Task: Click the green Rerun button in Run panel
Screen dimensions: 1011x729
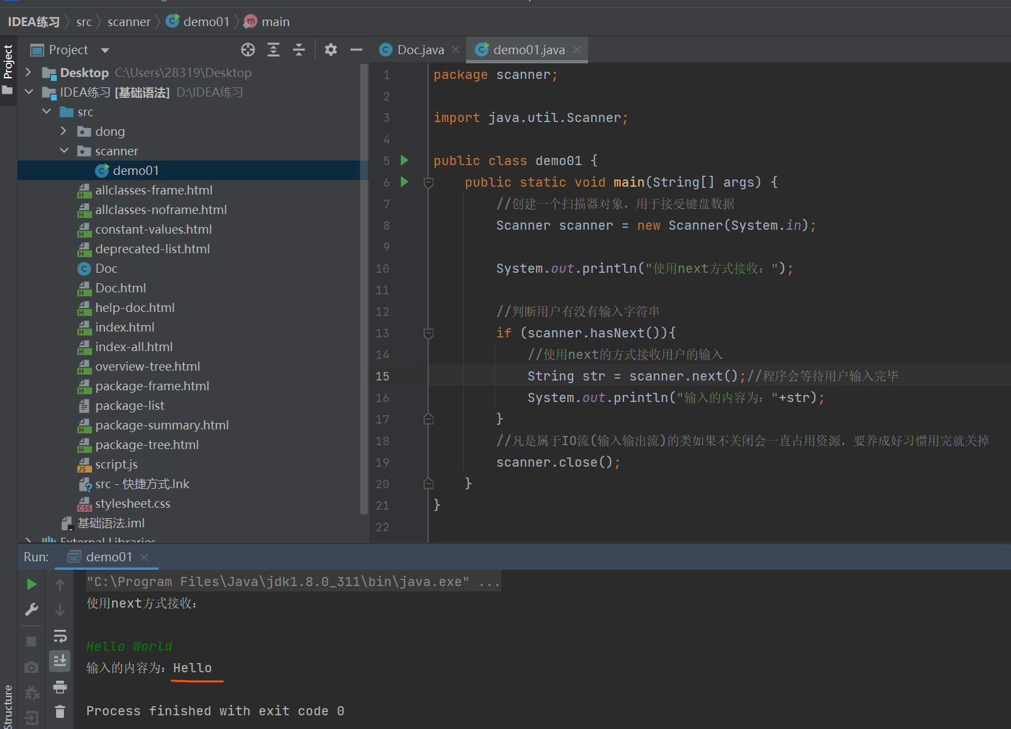Action: tap(31, 584)
